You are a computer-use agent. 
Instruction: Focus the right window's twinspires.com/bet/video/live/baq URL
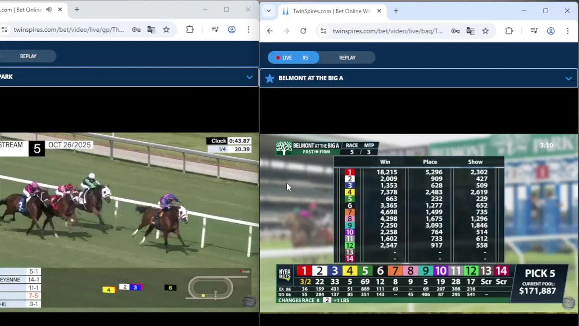click(x=388, y=31)
